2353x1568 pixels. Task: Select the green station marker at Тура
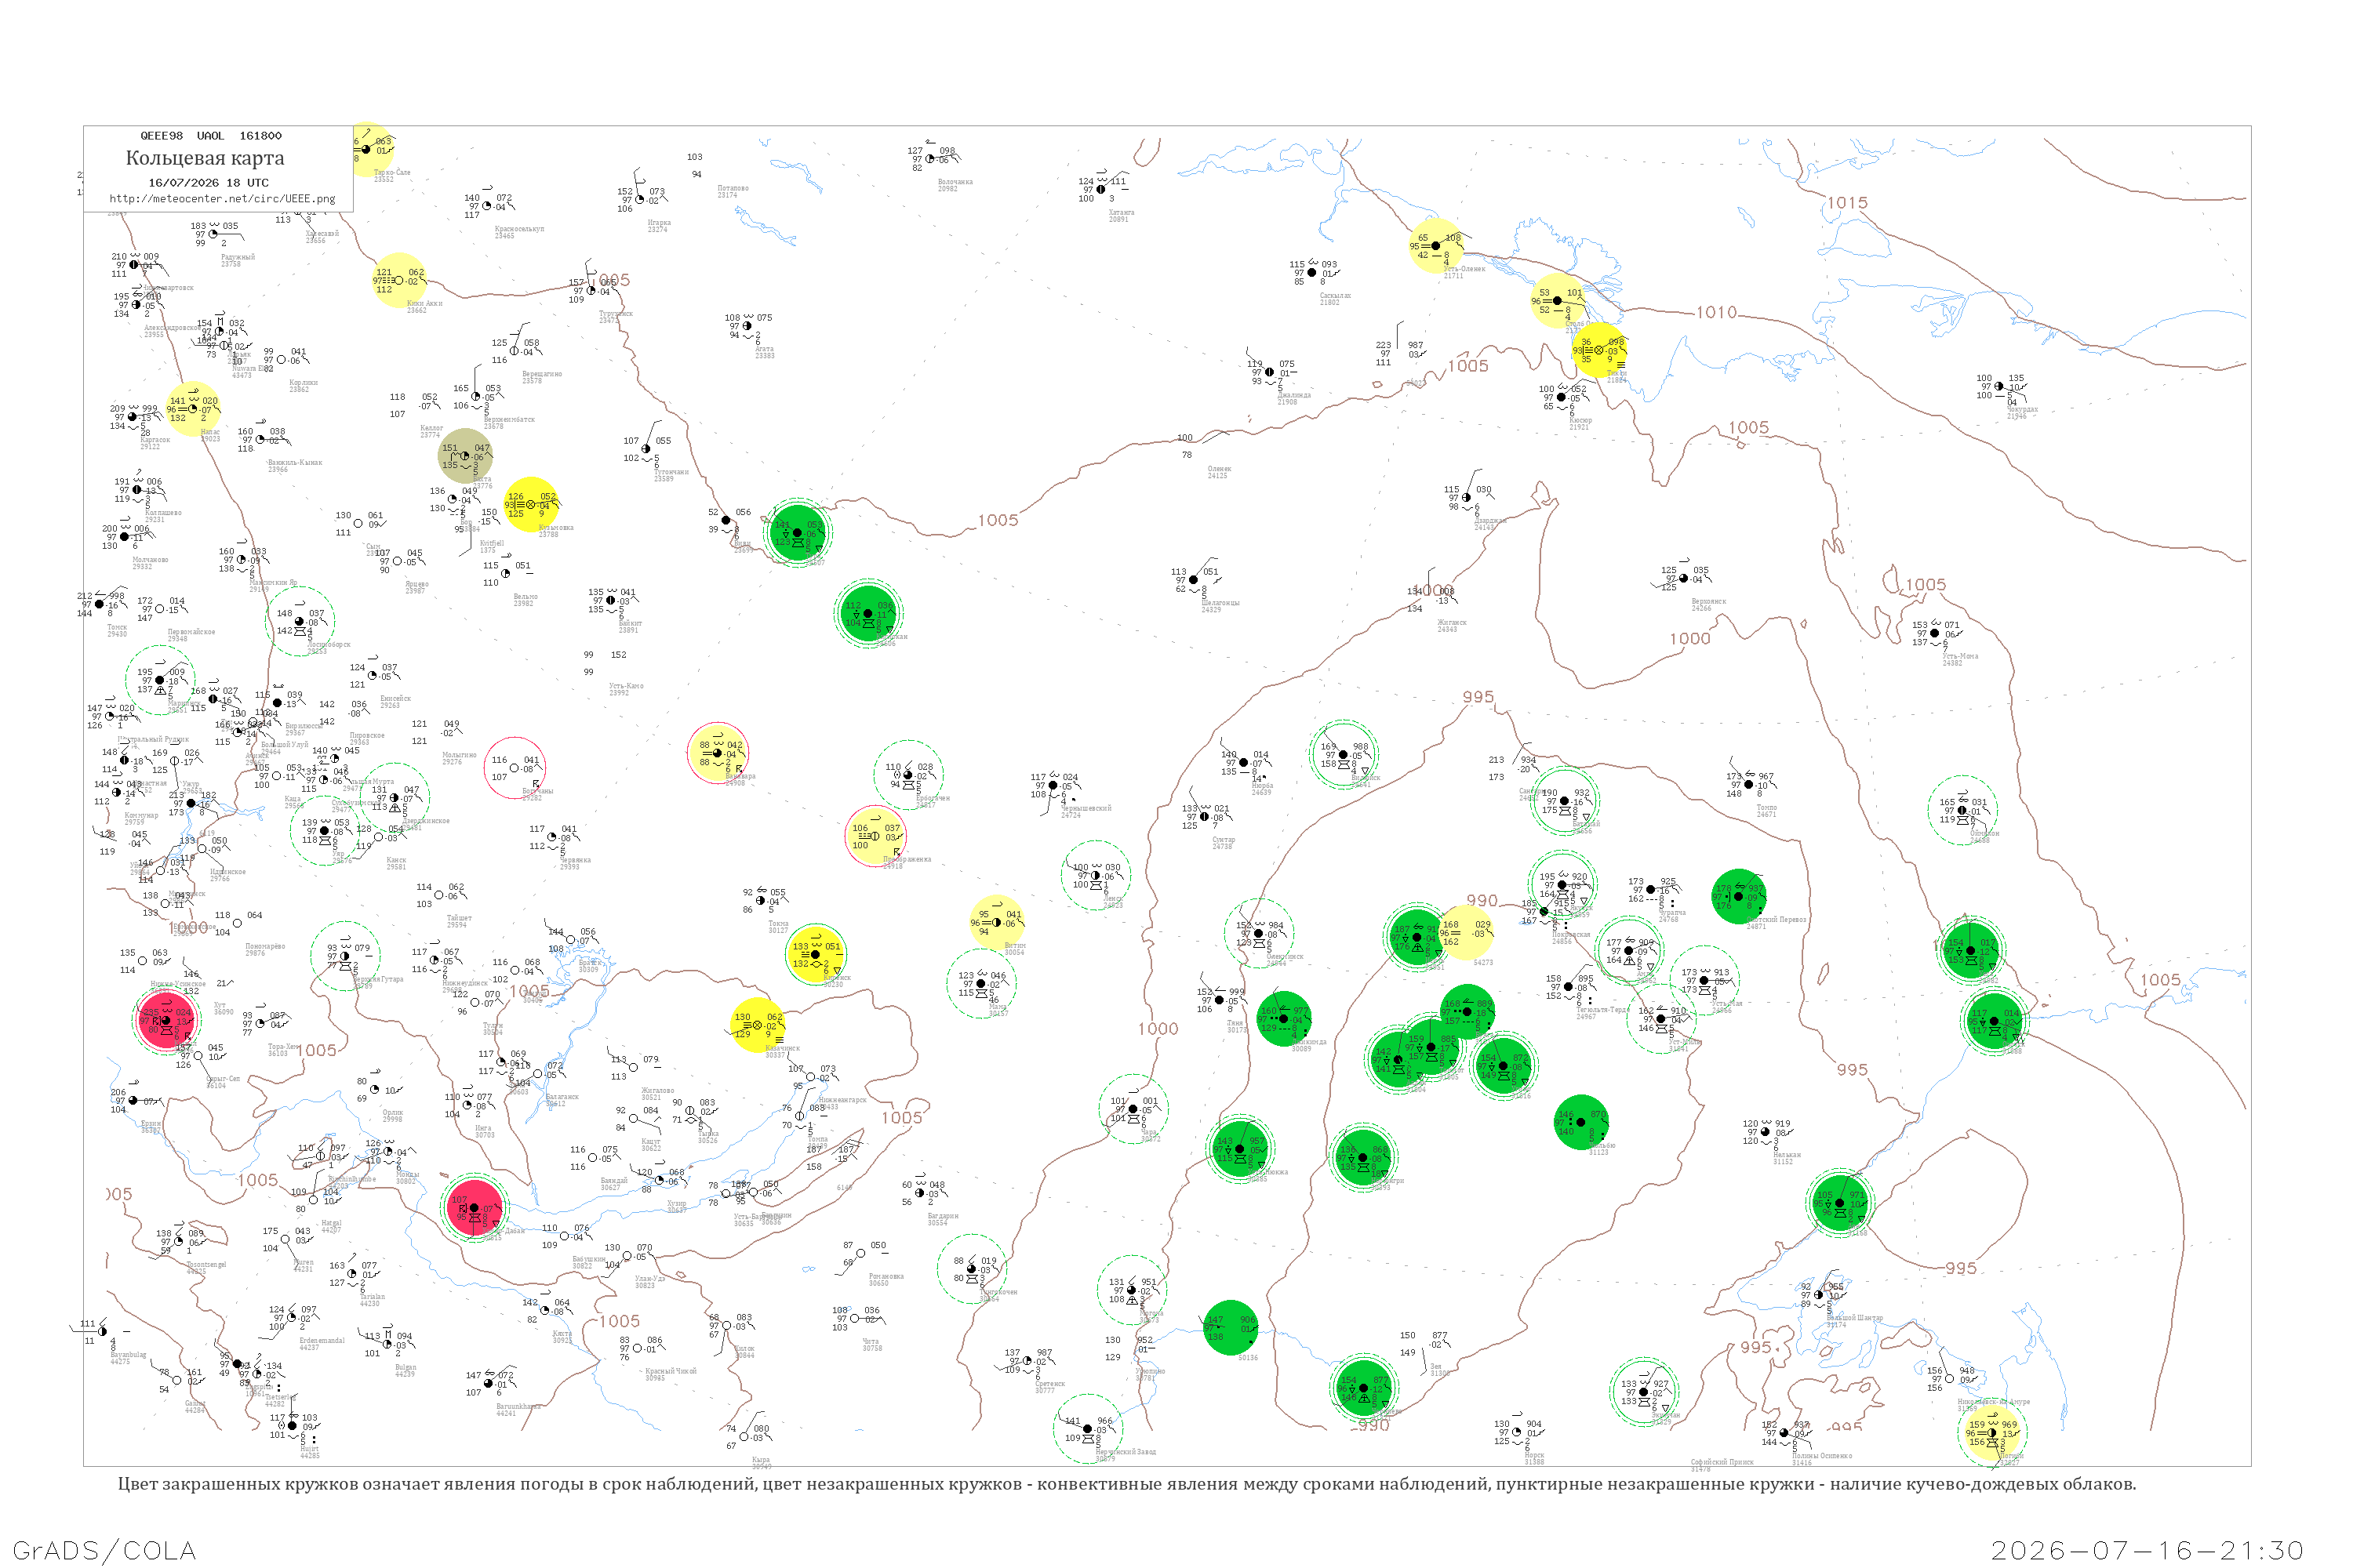[798, 533]
